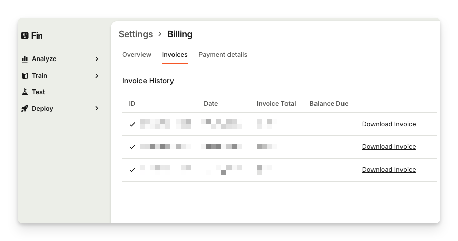Click the third invoice row checkmark
The width and height of the screenshot is (458, 241).
132,170
